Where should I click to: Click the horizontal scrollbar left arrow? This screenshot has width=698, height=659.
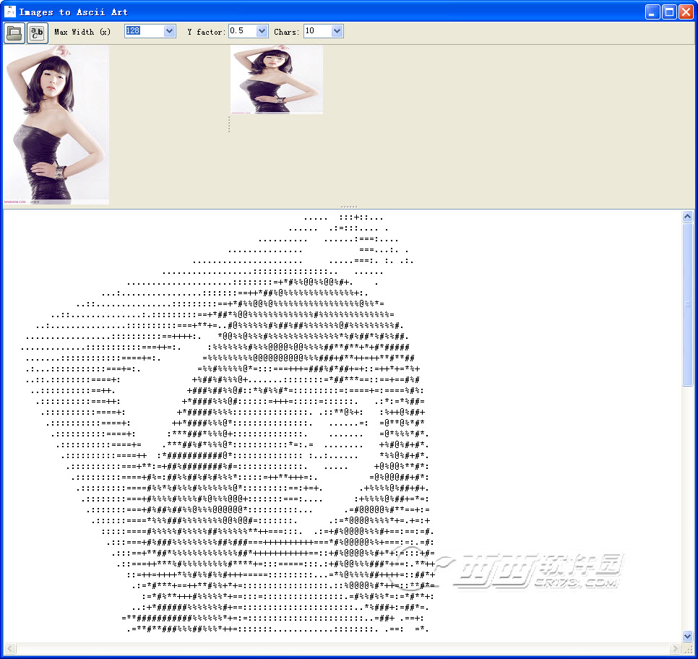tap(10, 648)
